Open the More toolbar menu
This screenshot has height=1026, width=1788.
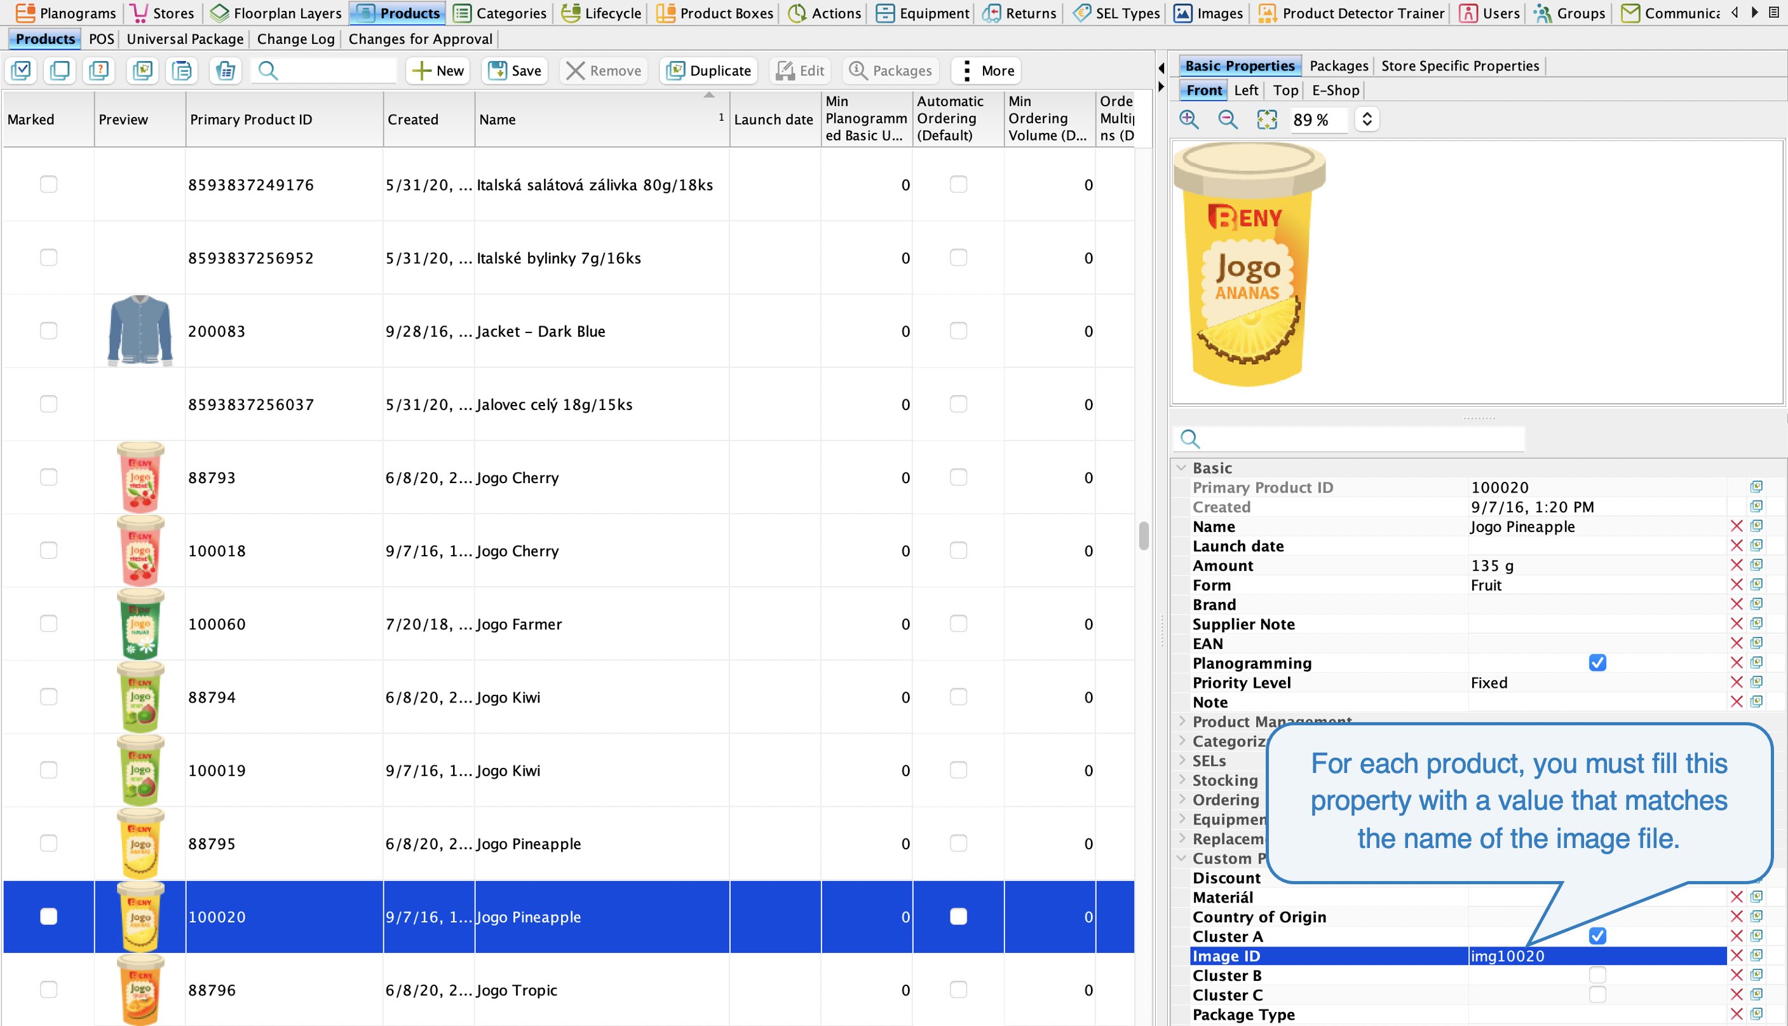[987, 71]
